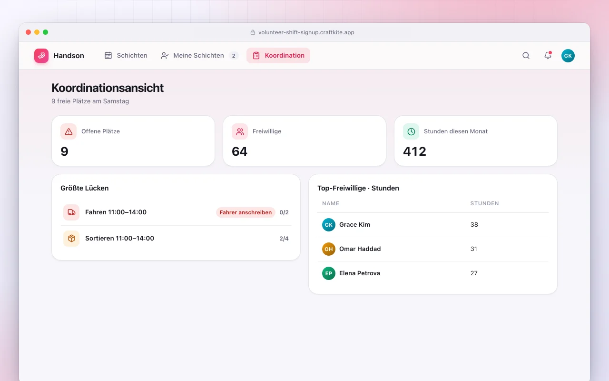
Task: Click the hours value 31
Action: click(x=474, y=249)
